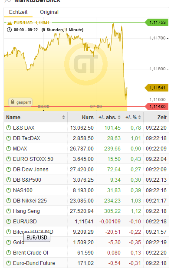
Task: Click the realtime icon beside L&S DAX
Action: coord(9,128)
